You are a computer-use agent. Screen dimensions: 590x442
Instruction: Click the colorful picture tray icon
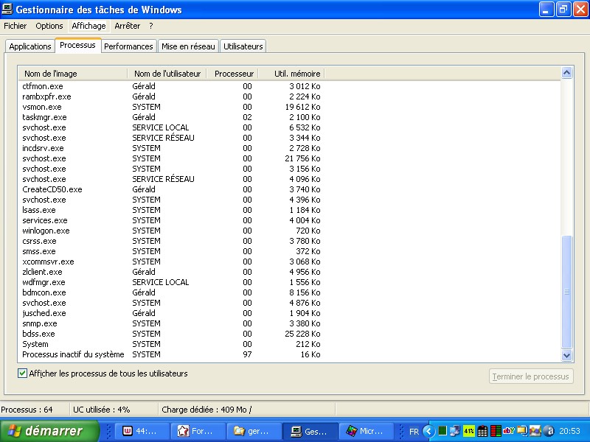(535, 431)
